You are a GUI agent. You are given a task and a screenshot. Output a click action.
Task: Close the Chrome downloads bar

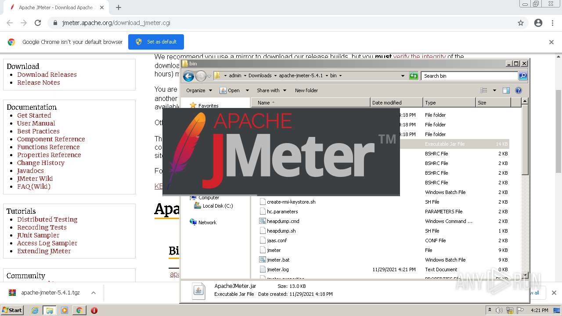tap(554, 293)
